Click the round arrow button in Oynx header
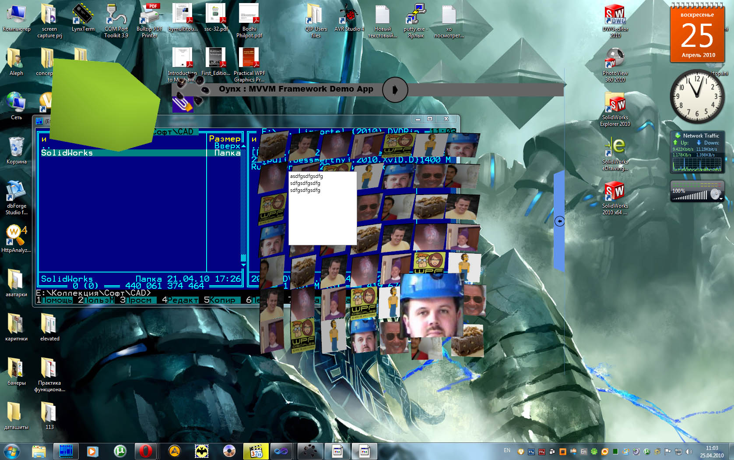Viewport: 734px width, 460px height. tap(395, 90)
